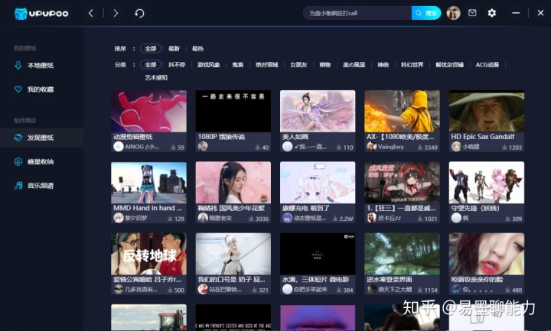Open the 美人如画 wallpaper thumbnail
Screen dimensions: 551x331
pos(318,112)
